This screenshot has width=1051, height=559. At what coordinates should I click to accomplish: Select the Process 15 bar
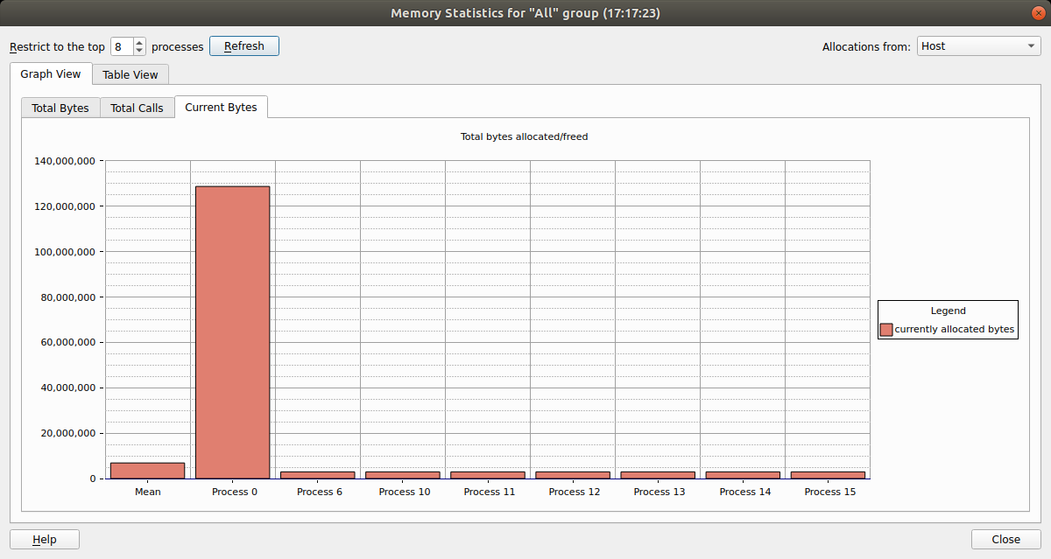coord(828,472)
